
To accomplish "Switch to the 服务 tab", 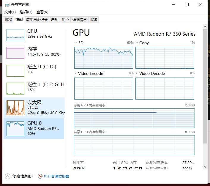I will tap(94, 20).
